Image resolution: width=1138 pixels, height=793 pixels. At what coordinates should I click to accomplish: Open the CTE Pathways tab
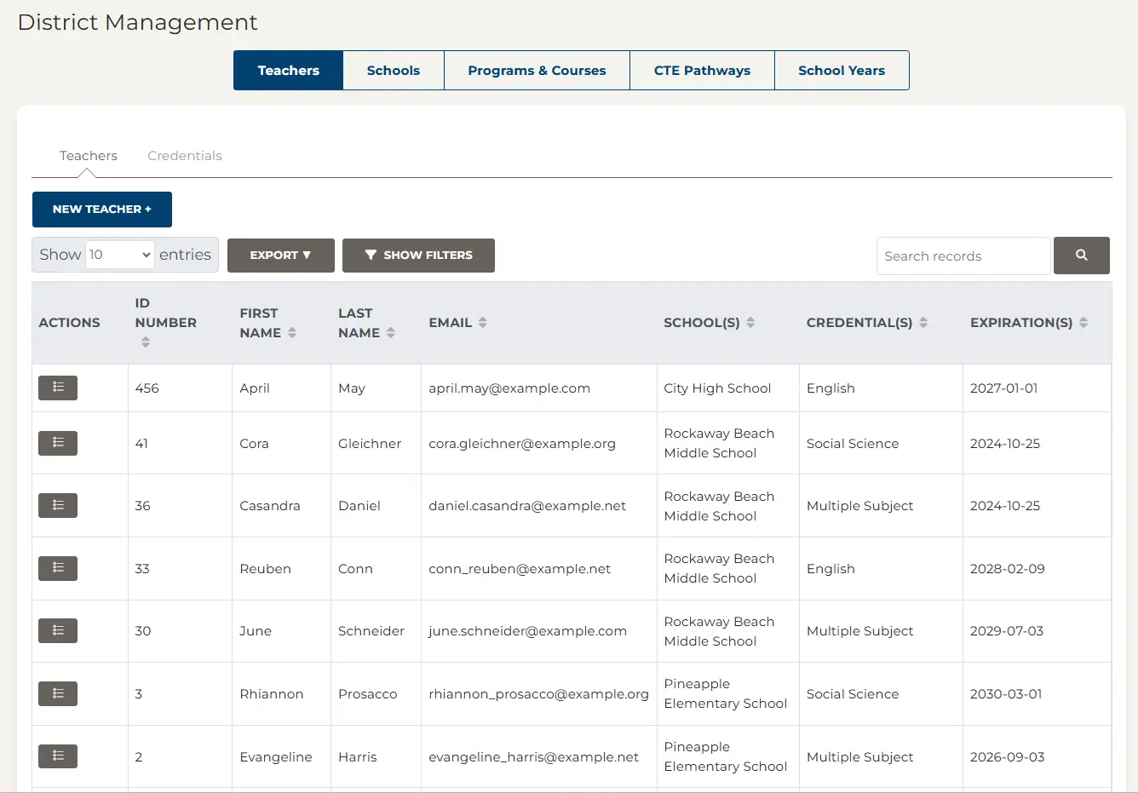(x=702, y=70)
